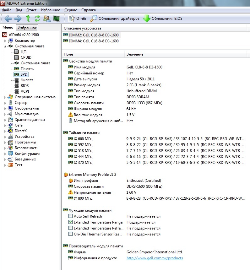
Task: Select DIMM4 GeIL module in device list
Action: pyautogui.click(x=93, y=41)
